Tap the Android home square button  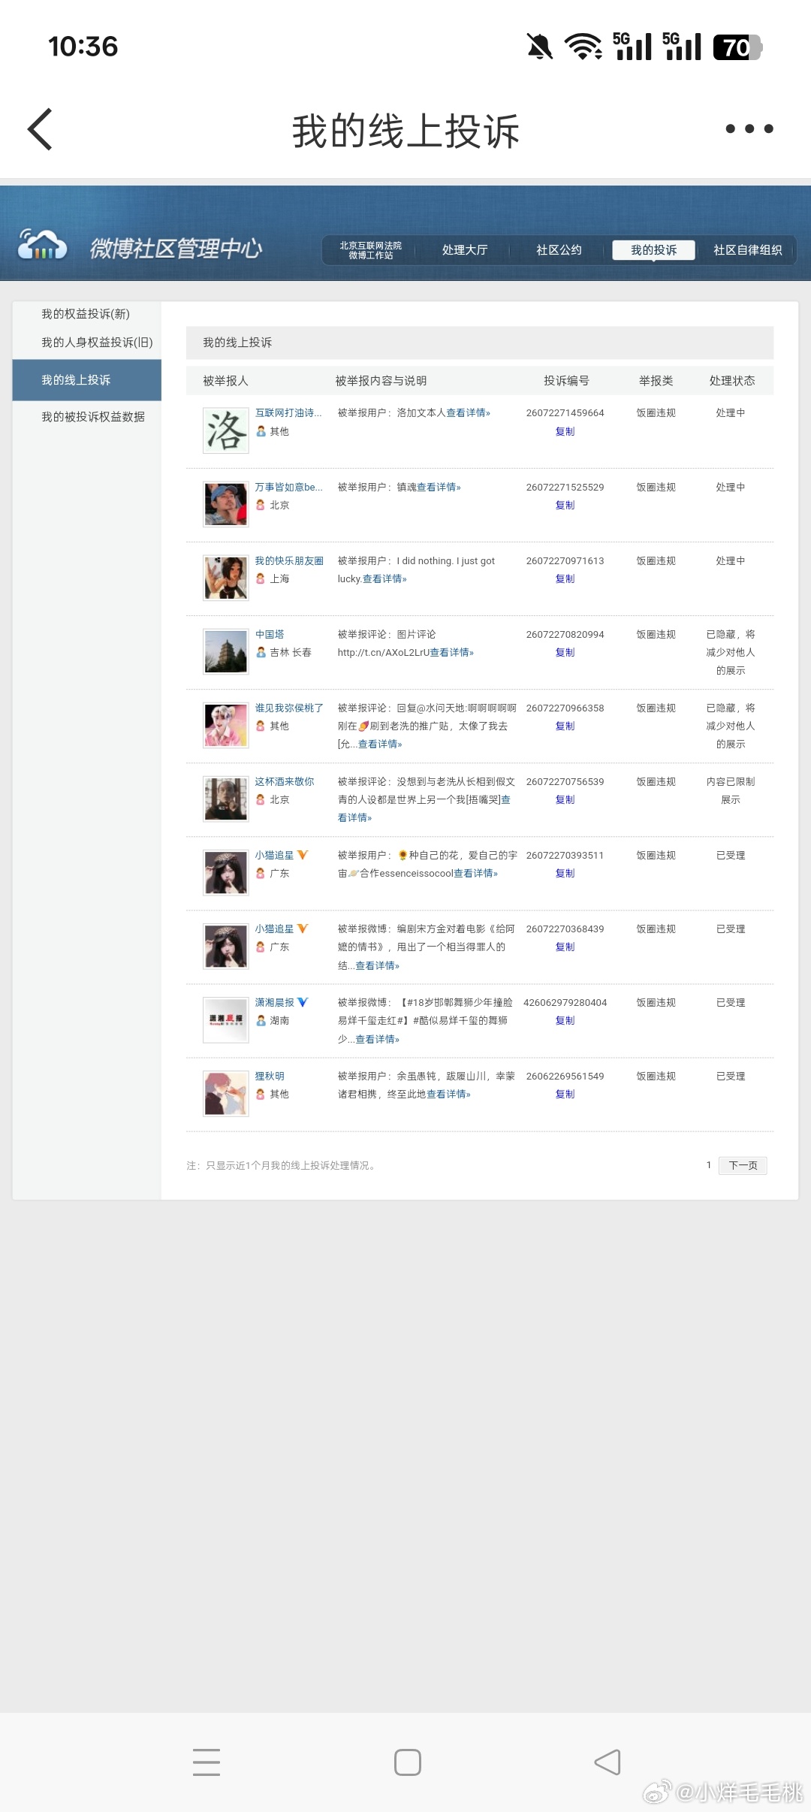[x=408, y=1762]
